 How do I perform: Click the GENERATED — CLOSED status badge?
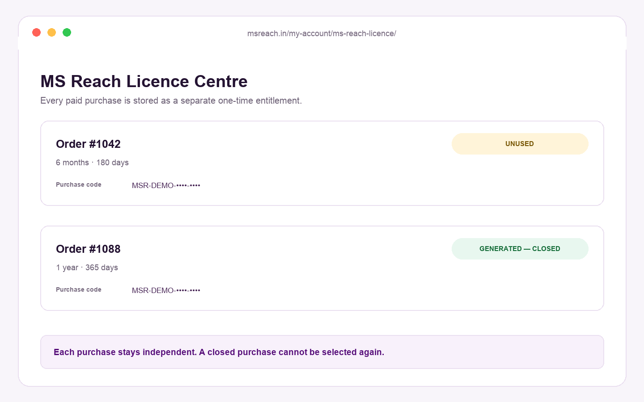coord(520,249)
